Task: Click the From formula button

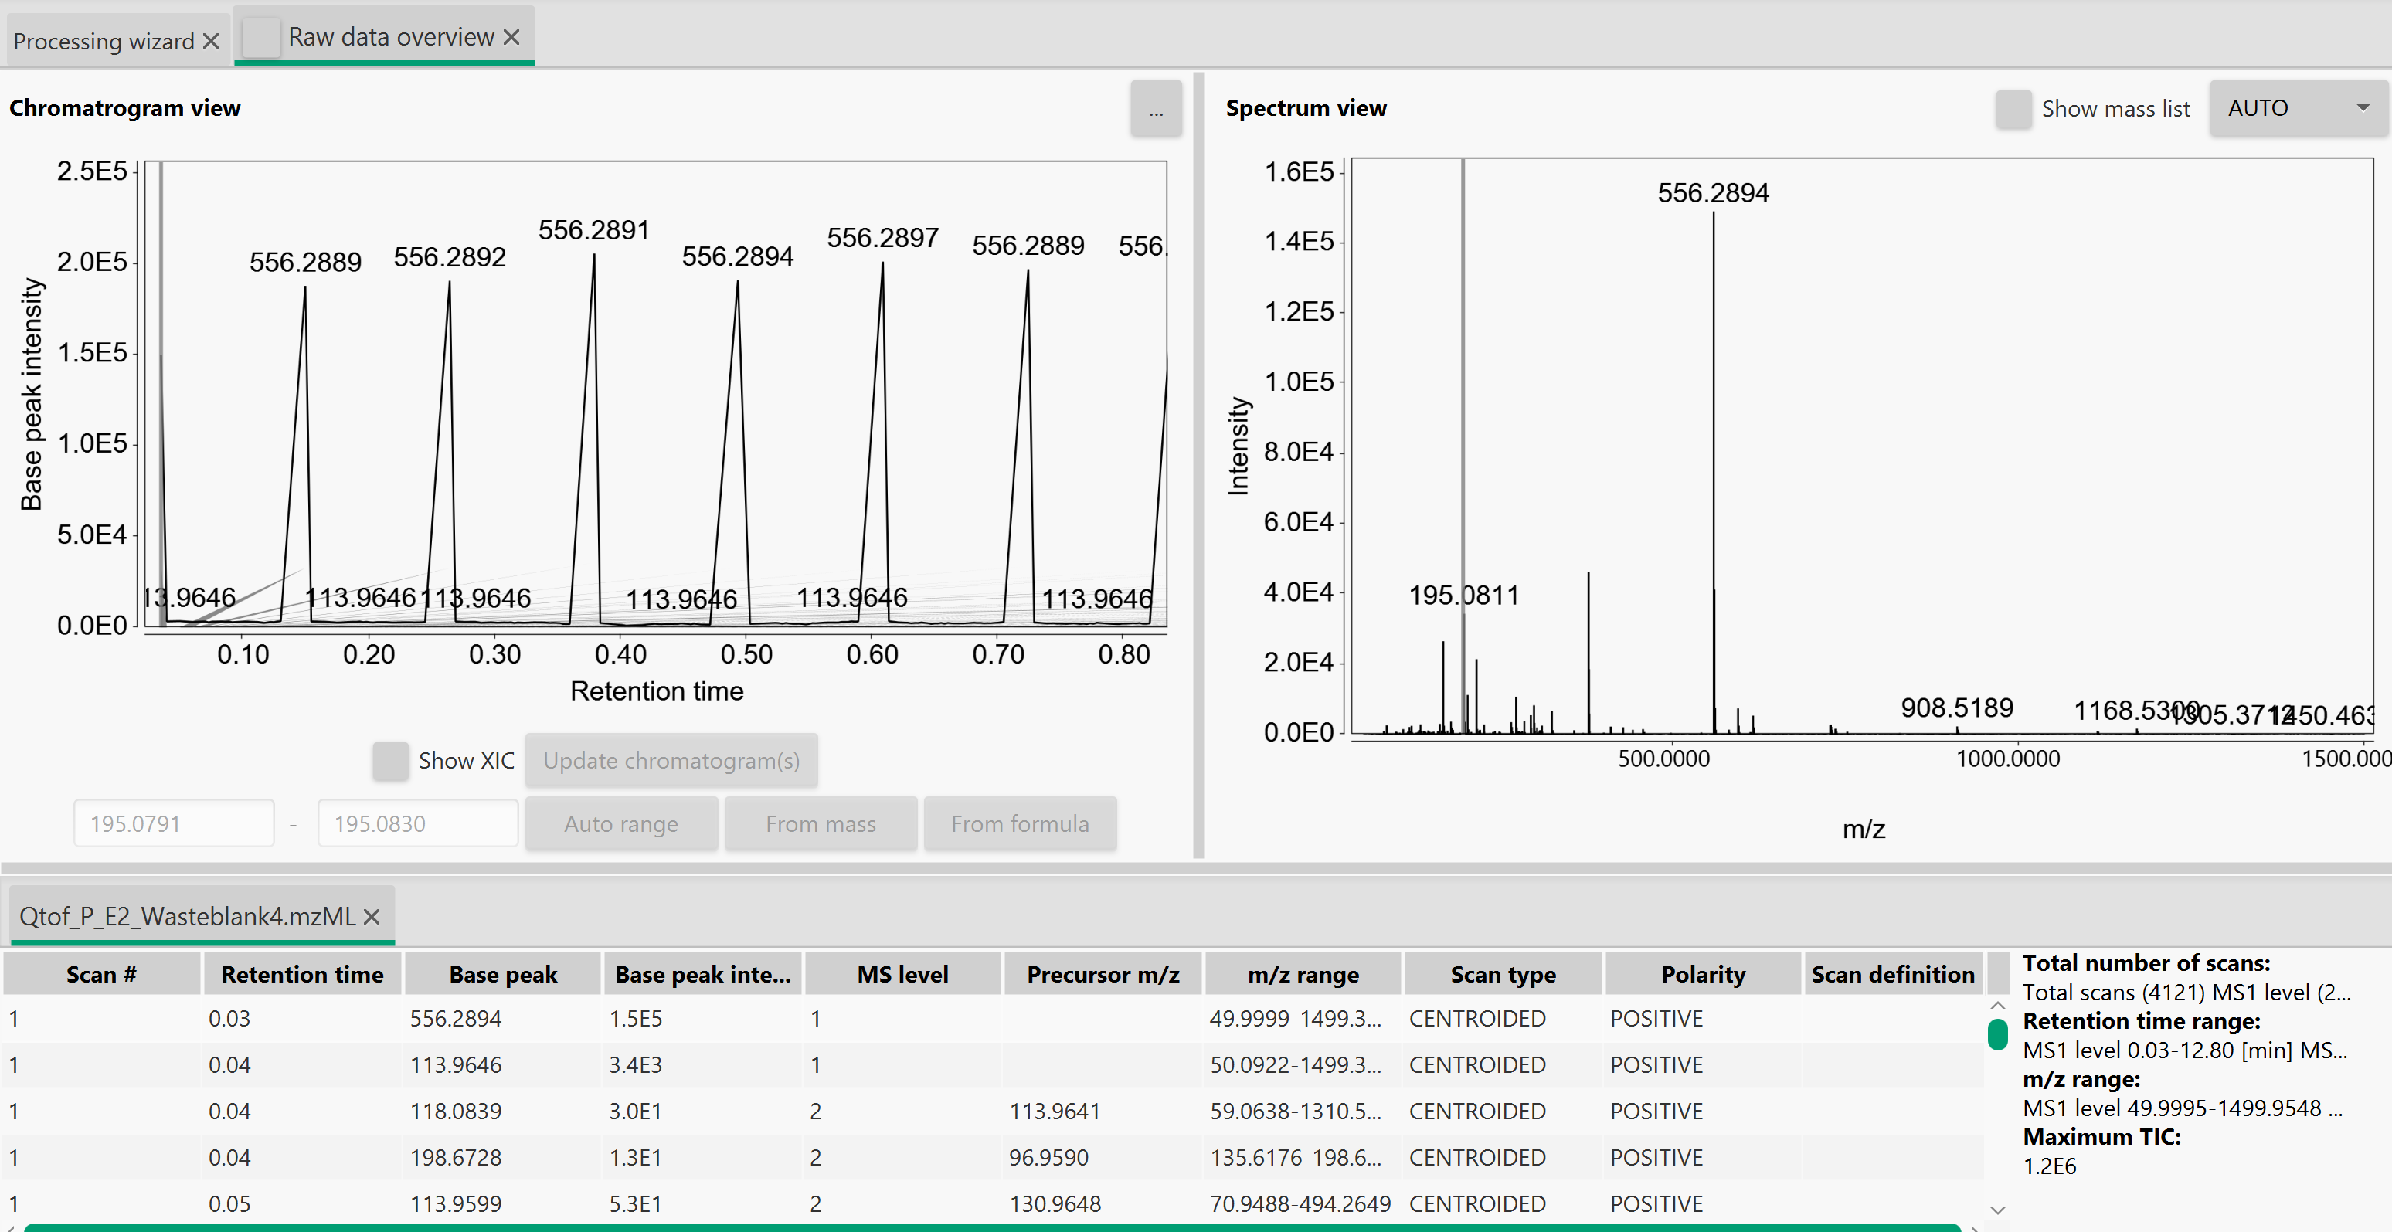Action: [1020, 823]
